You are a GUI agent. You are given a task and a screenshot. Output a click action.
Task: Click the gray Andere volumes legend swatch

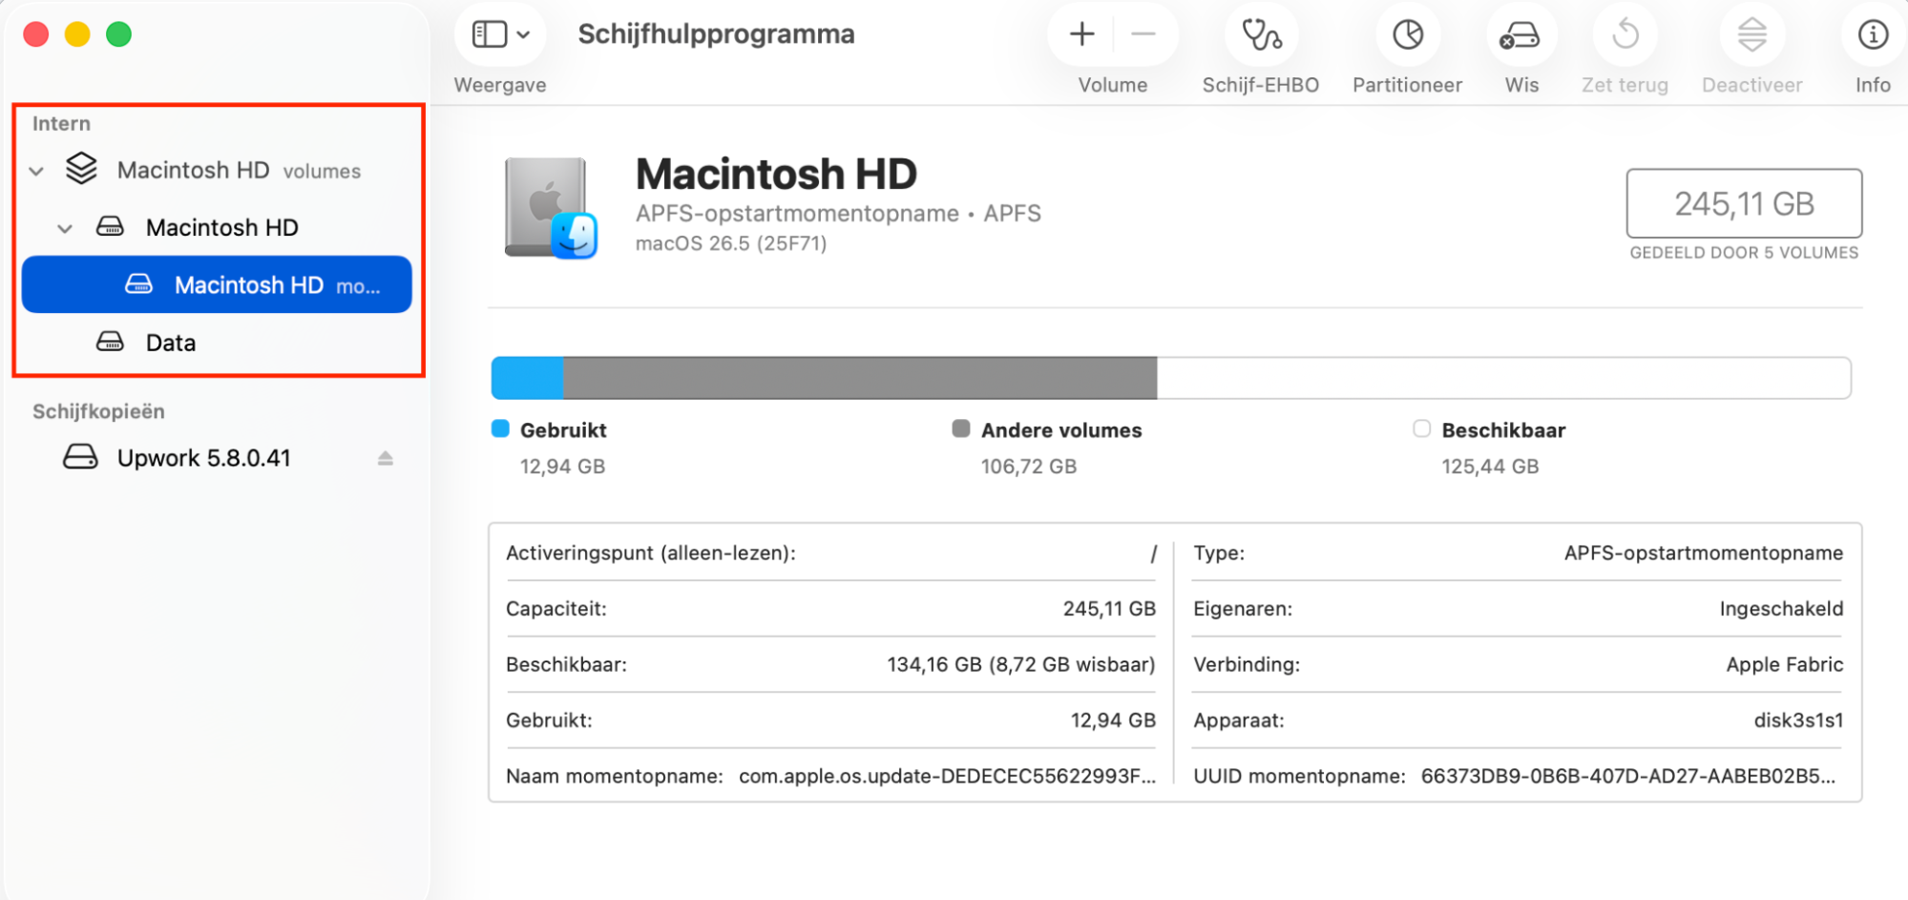(x=961, y=429)
